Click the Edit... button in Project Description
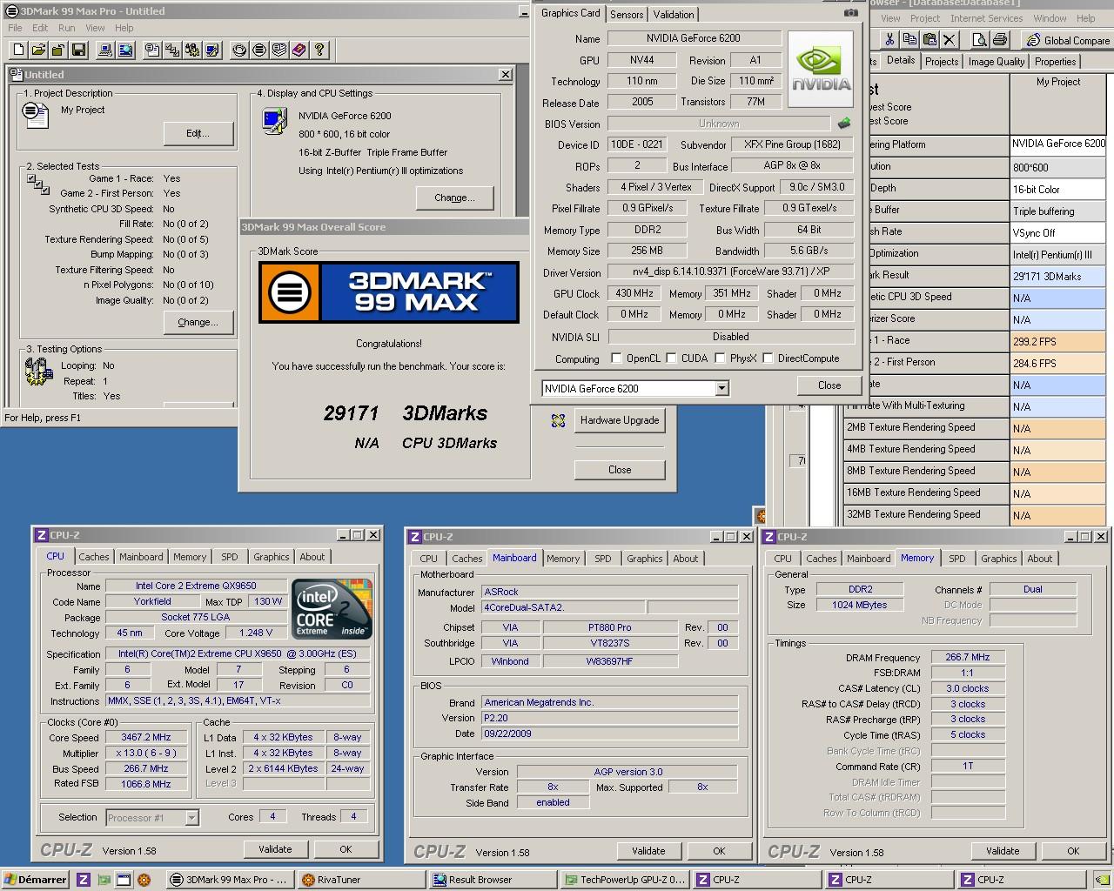Screen dimensions: 1114x891 (x=198, y=133)
